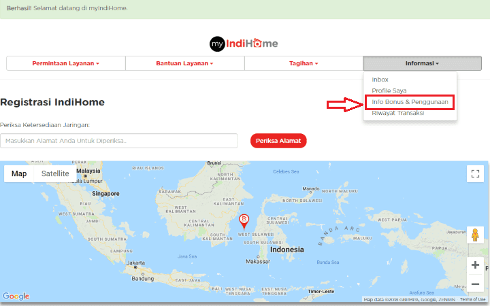Choose Info Bonus & Penggunaan
The height and width of the screenshot is (306, 490).
410,101
